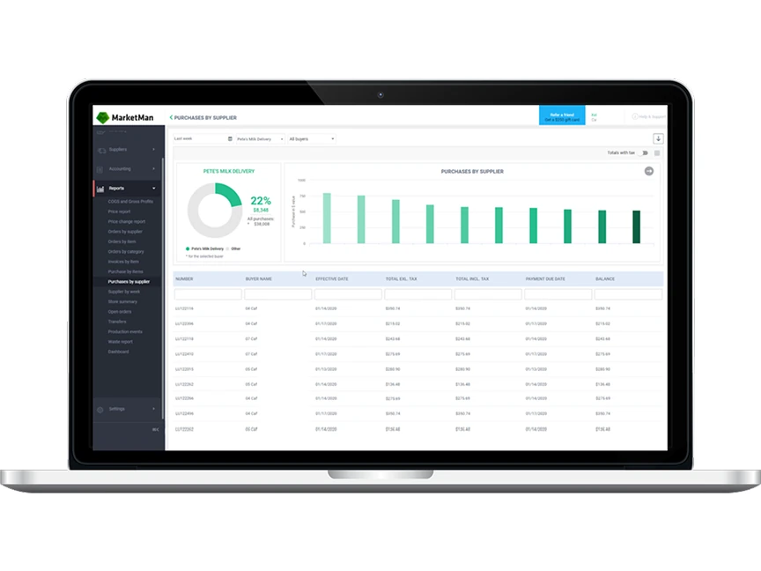This screenshot has width=761, height=571.
Task: Click the sidebar collapse arrows icon
Action: (155, 429)
